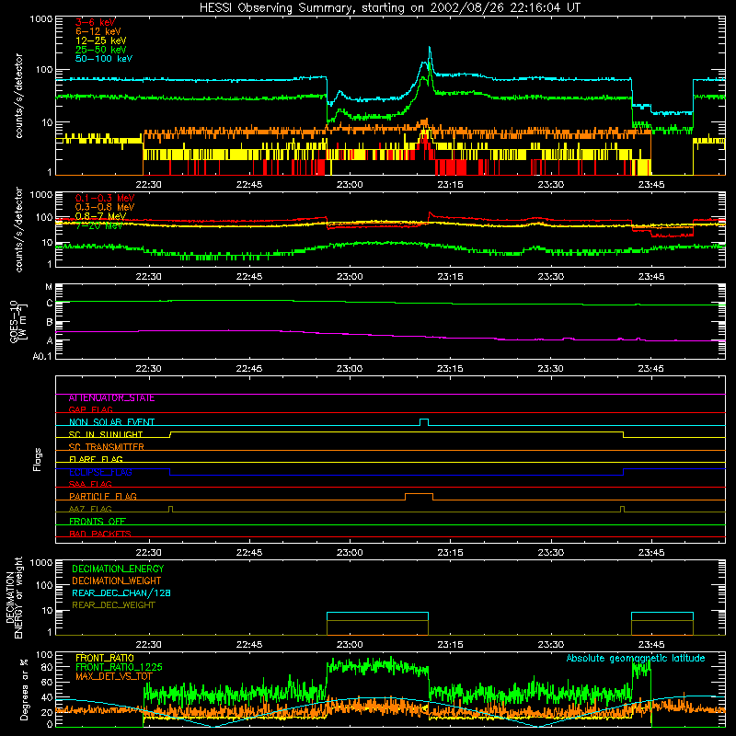Click 23:00 tick under top keV panel
The image size is (736, 736).
[350, 185]
